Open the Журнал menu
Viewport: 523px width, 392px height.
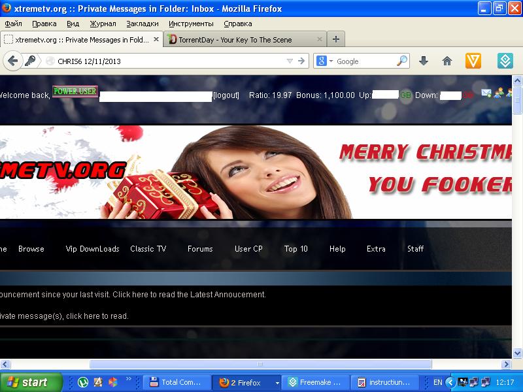[x=103, y=24]
